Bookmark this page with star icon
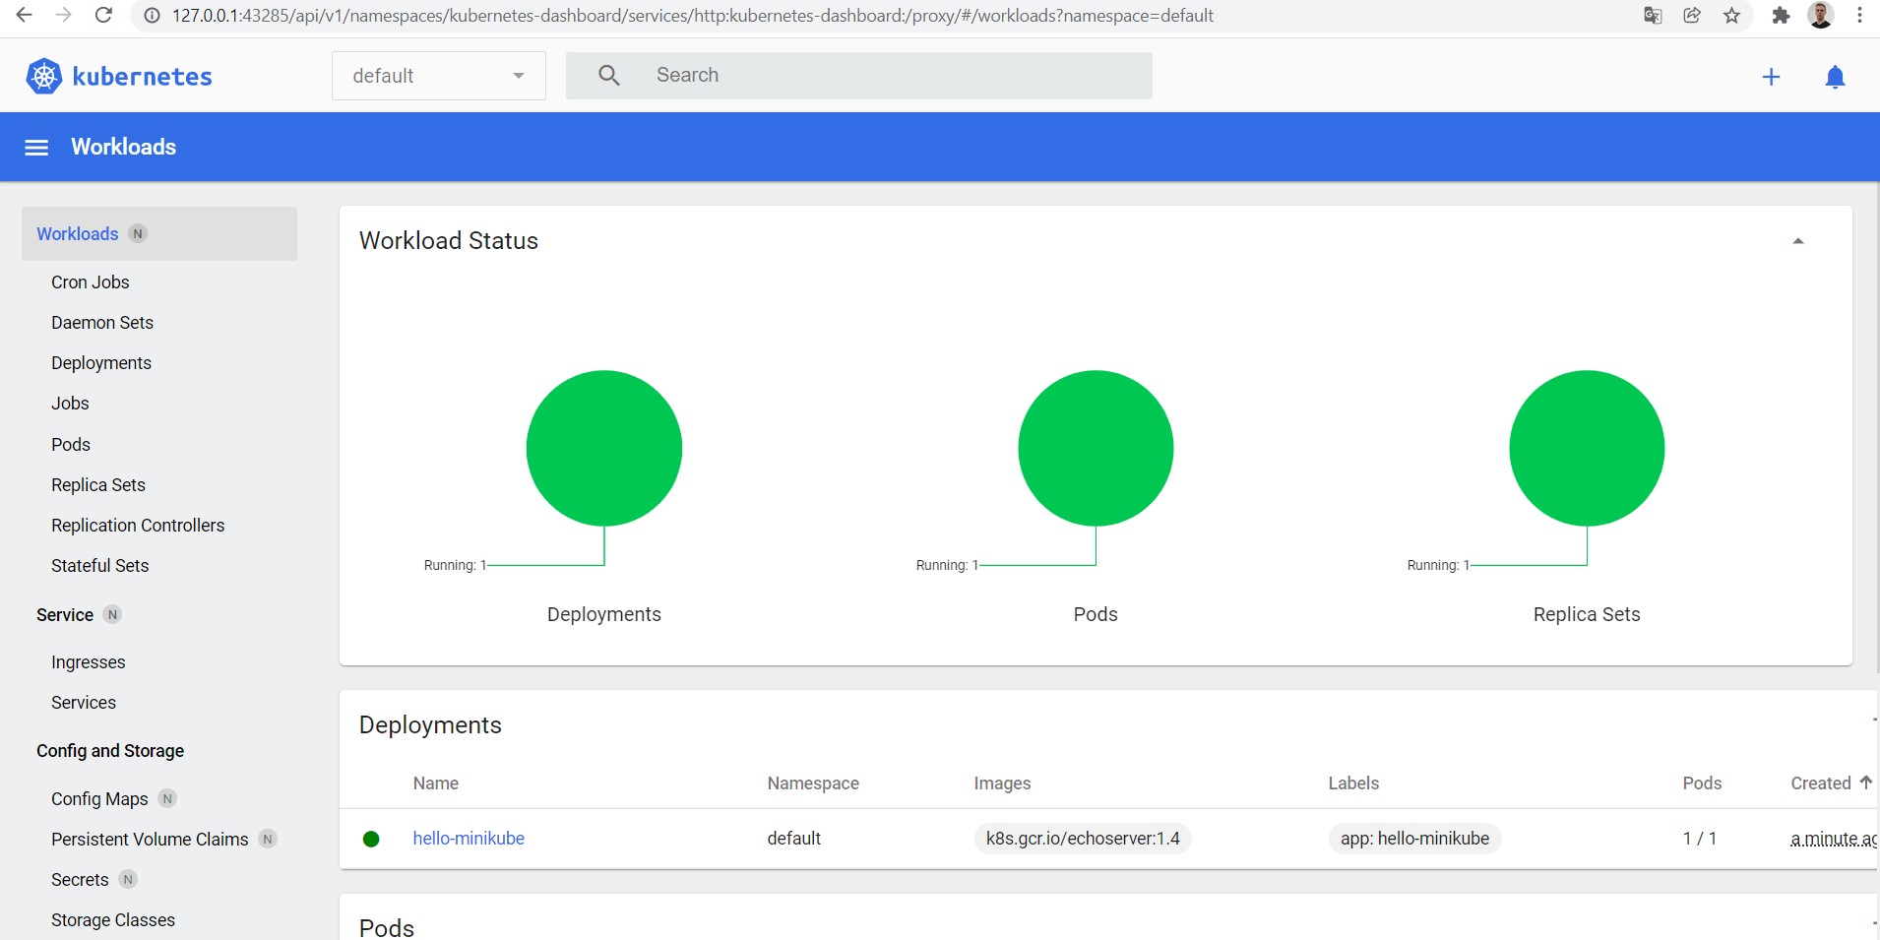The image size is (1880, 940). [1731, 16]
